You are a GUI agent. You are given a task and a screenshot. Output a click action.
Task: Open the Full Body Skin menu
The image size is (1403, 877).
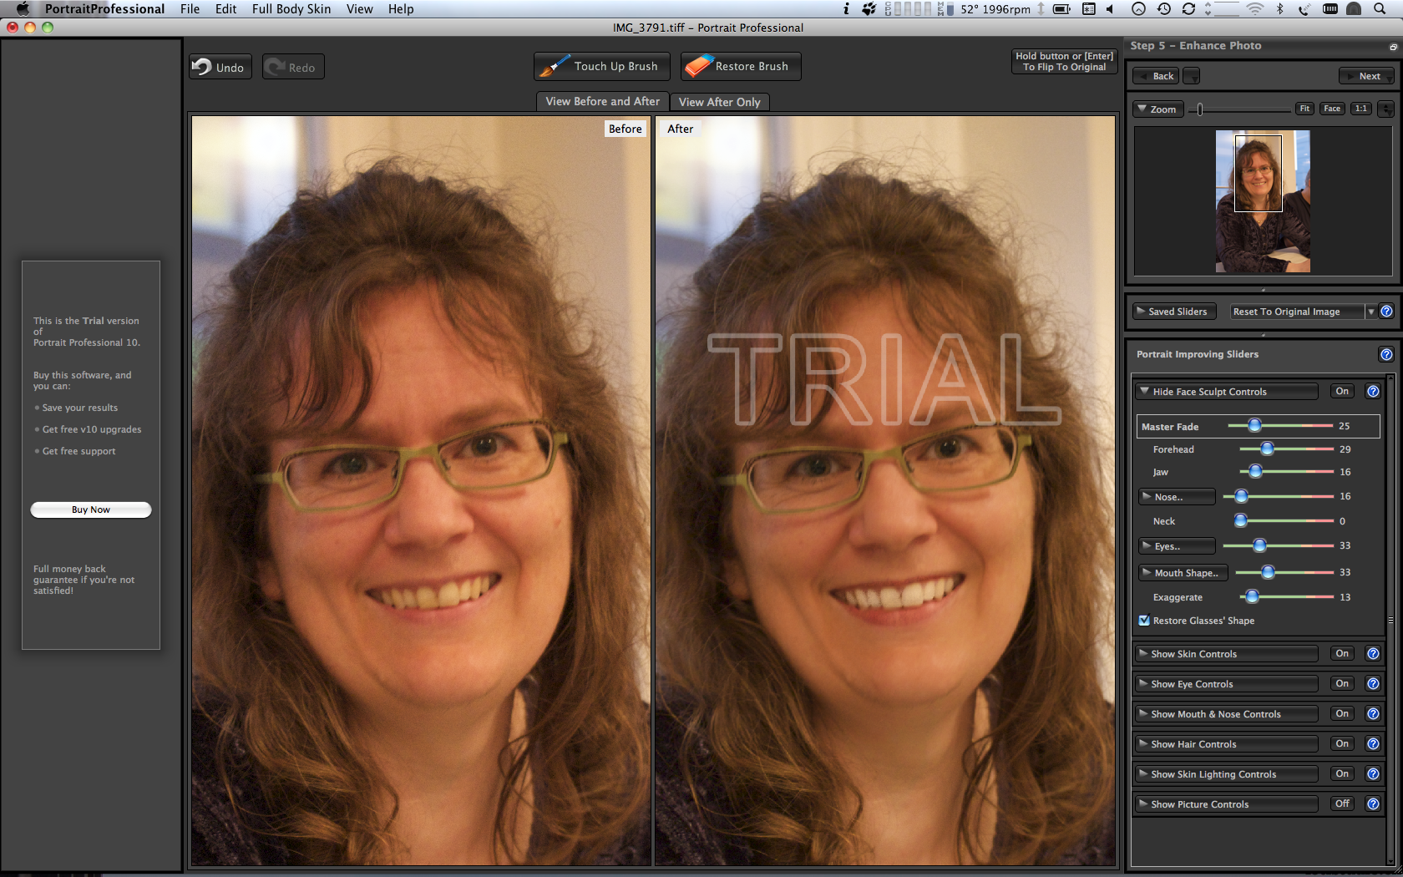click(291, 8)
